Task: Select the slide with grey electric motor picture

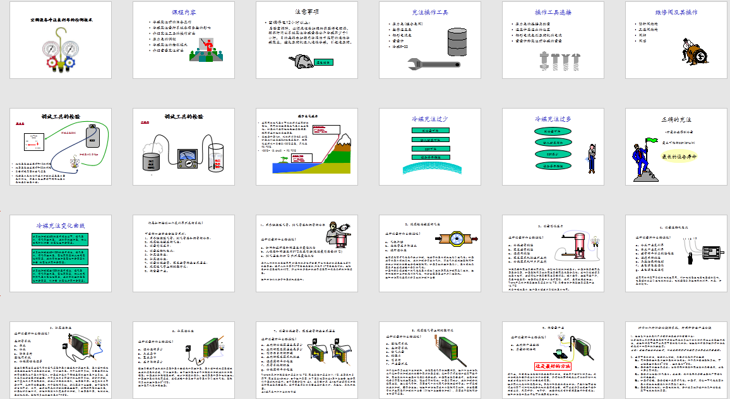Action: pyautogui.click(x=676, y=253)
